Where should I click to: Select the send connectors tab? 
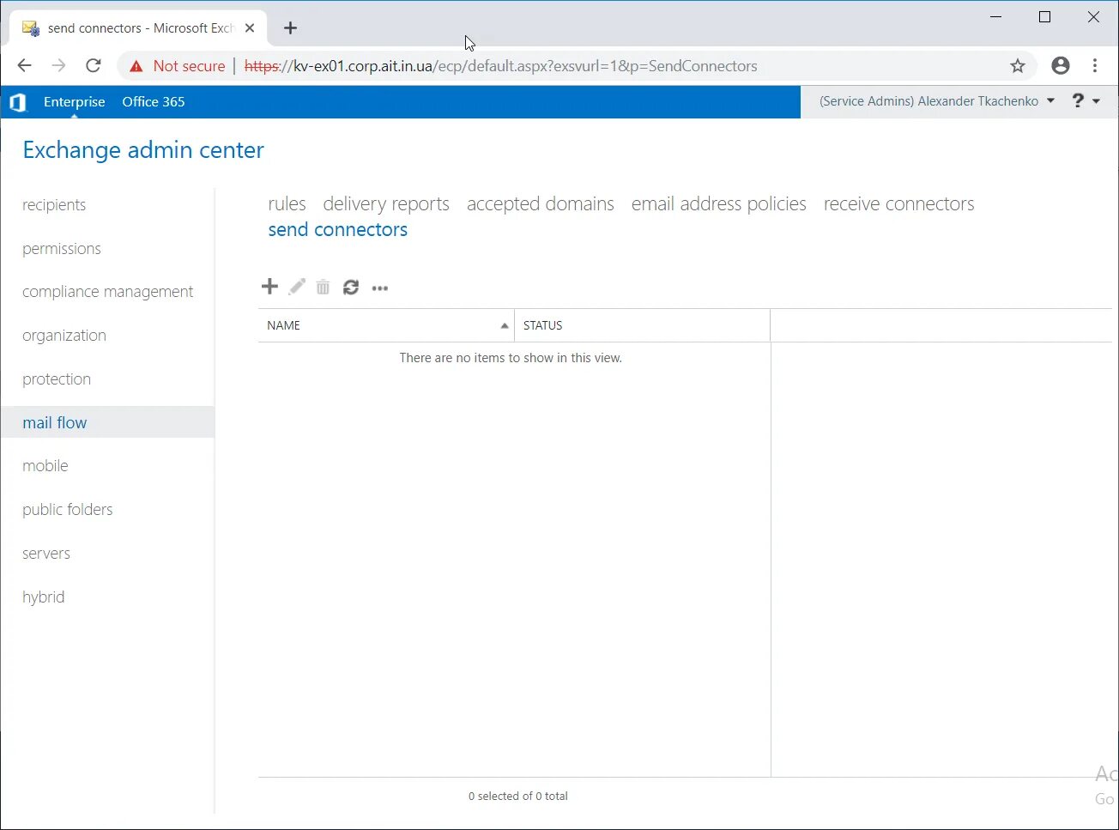337,229
